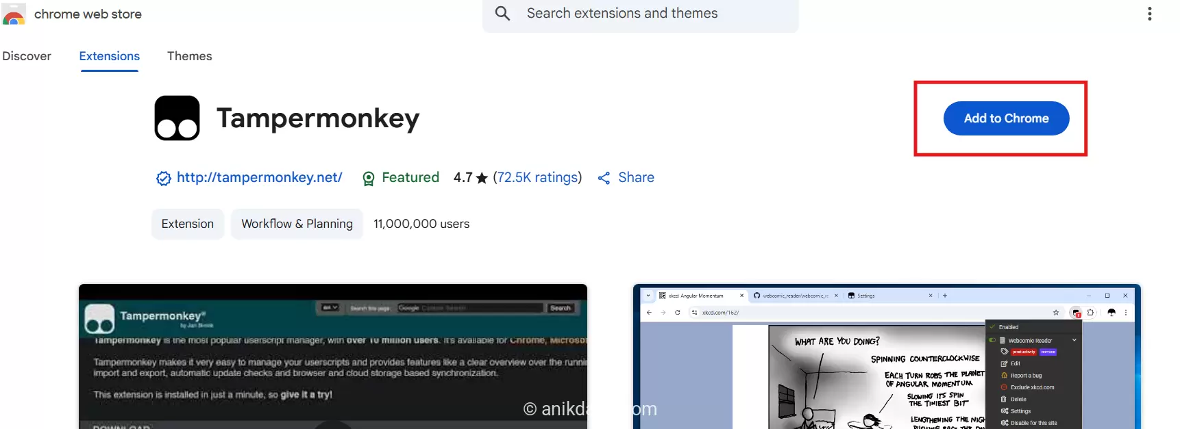Click the Share icon
Screen dimensions: 1180x429
click(604, 178)
